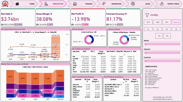This screenshot has height=102, width=183.
Task: Click the Risk column header
Action: tap(135, 51)
